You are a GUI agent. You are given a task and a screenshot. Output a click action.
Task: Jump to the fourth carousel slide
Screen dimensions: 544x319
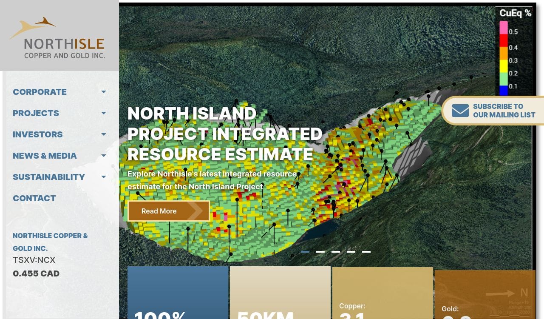coord(351,252)
